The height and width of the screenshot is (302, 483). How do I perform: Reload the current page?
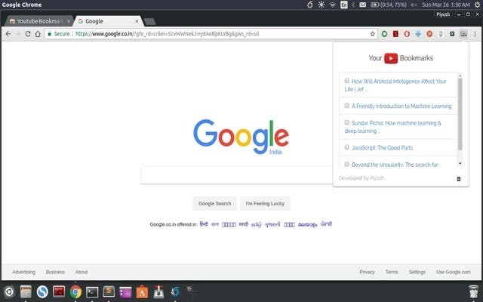pyautogui.click(x=28, y=34)
